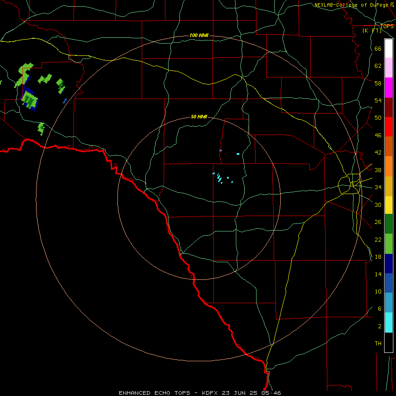396x396 pixels.
Task: Click the 'TH' threshold legend label
Action: 378,344
